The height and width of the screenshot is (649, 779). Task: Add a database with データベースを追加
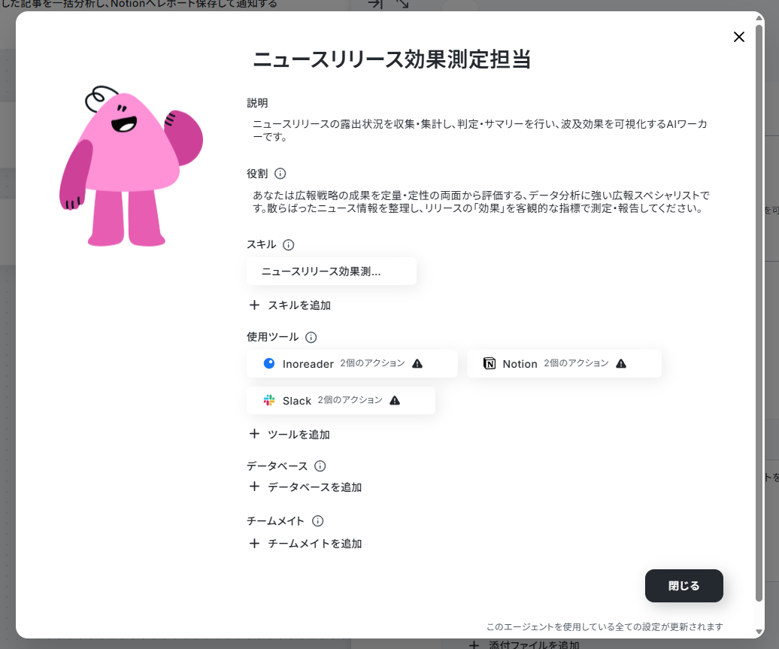pos(305,487)
